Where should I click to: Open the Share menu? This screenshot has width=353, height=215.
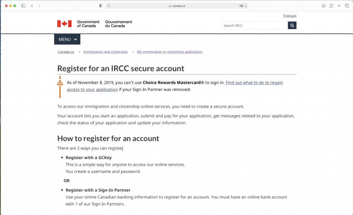pyautogui.click(x=331, y=6)
